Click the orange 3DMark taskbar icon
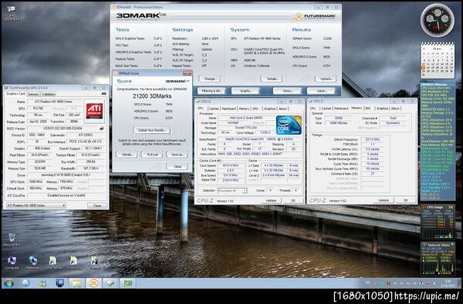Screen dimensions: 463x304 93,283
